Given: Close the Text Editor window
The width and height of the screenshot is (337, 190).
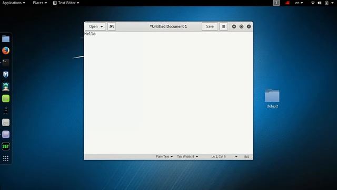Looking at the screenshot, I should 249,26.
